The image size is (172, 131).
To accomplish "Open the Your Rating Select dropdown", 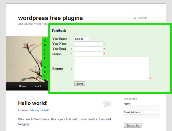I will coord(83,39).
